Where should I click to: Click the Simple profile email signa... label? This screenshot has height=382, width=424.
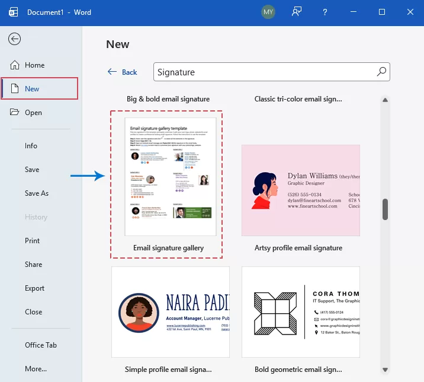point(168,370)
